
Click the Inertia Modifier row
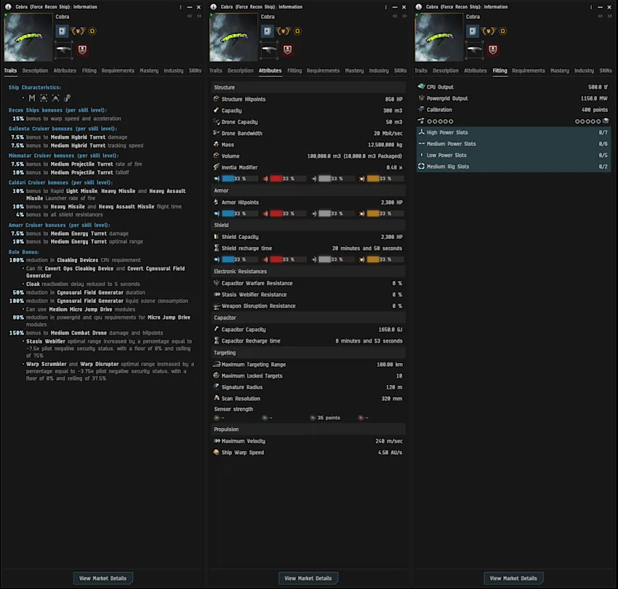(308, 167)
